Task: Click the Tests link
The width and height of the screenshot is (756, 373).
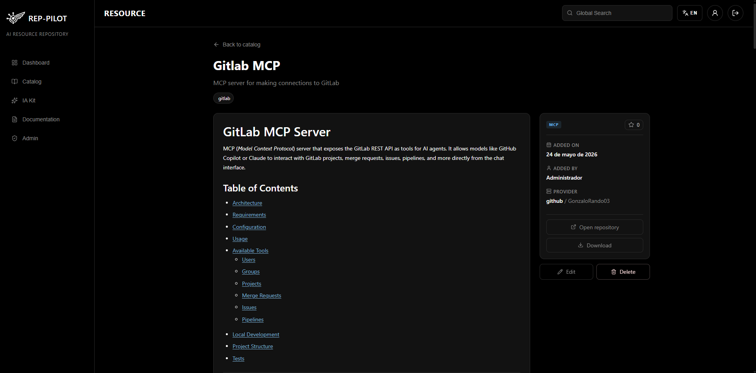Action: [x=238, y=358]
